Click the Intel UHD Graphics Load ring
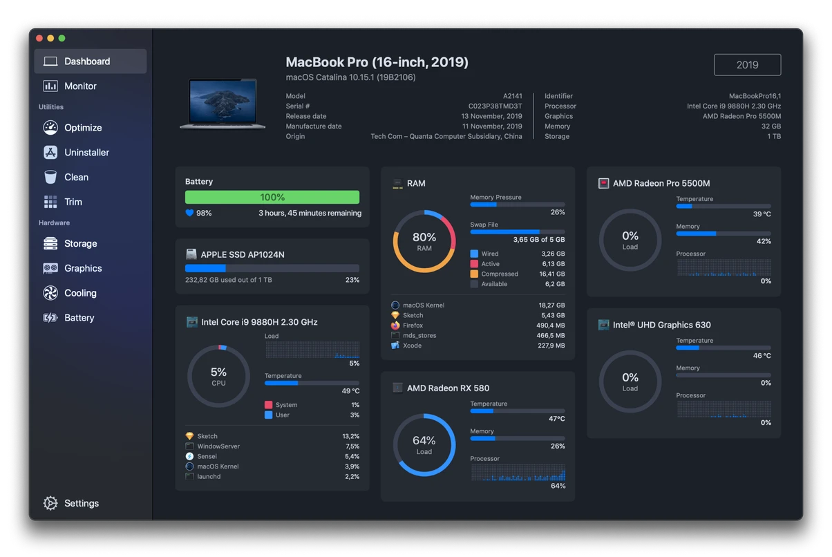This screenshot has width=832, height=557. click(630, 382)
